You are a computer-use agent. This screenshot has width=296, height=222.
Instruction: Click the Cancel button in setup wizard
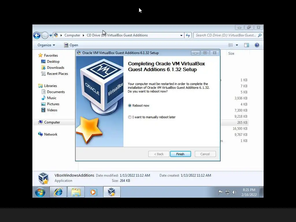[x=205, y=154]
